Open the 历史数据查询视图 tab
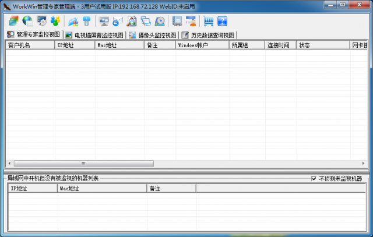373x237 pixels. [x=209, y=36]
